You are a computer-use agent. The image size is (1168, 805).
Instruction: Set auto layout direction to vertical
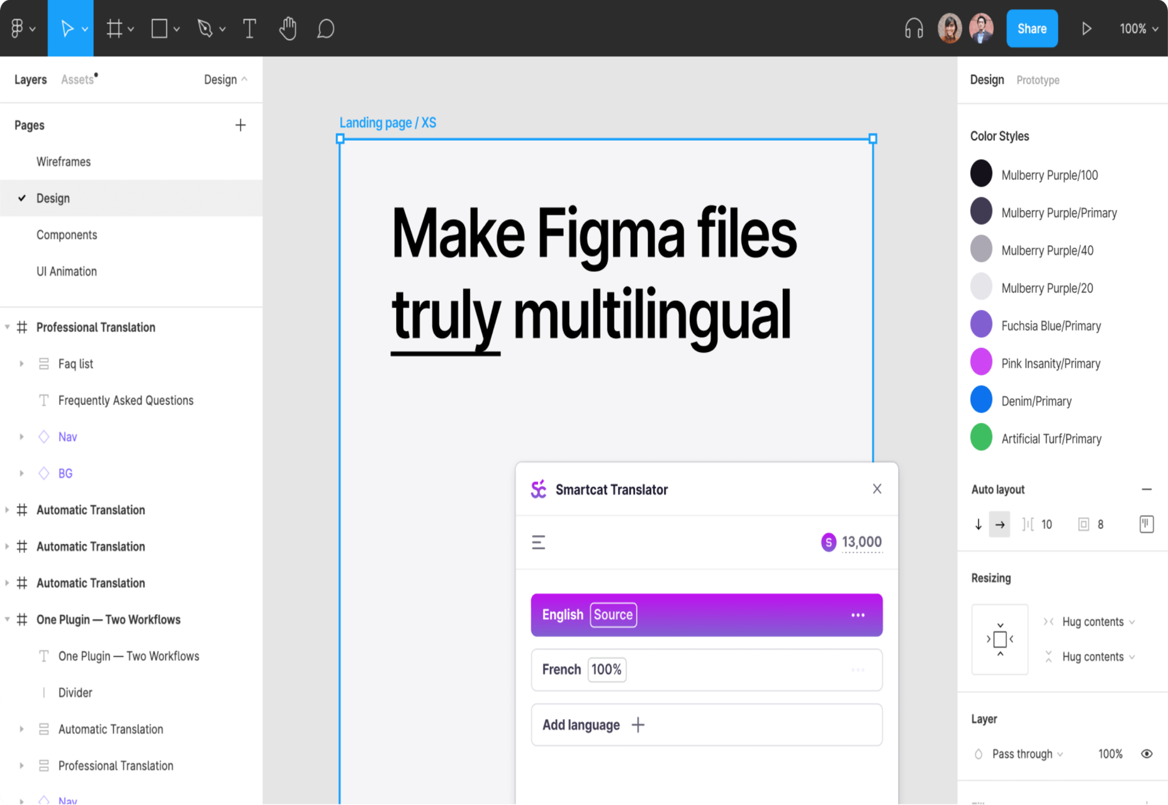click(x=979, y=525)
